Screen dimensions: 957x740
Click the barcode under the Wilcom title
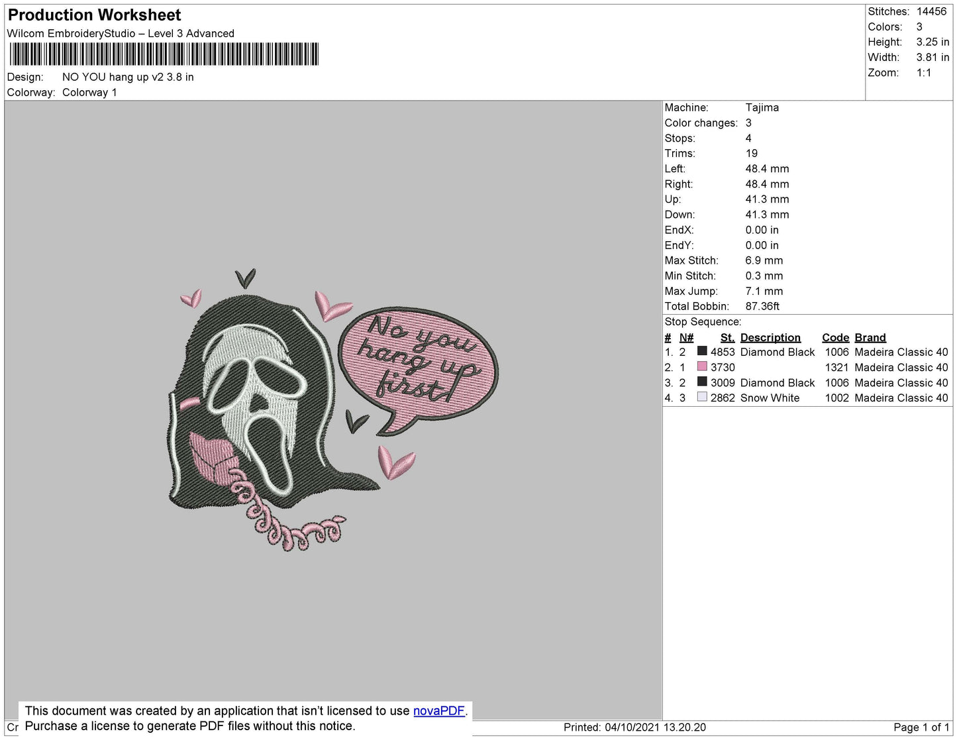(x=164, y=54)
